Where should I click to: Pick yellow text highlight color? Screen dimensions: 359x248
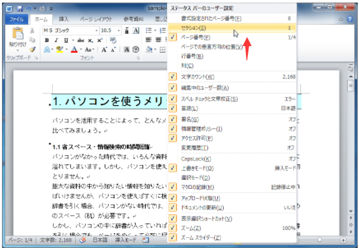pos(60,49)
